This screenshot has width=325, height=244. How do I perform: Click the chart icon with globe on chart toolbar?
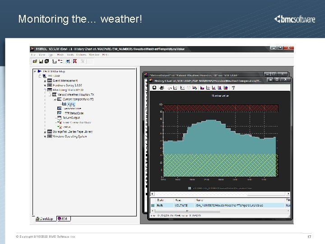pyautogui.click(x=195, y=88)
